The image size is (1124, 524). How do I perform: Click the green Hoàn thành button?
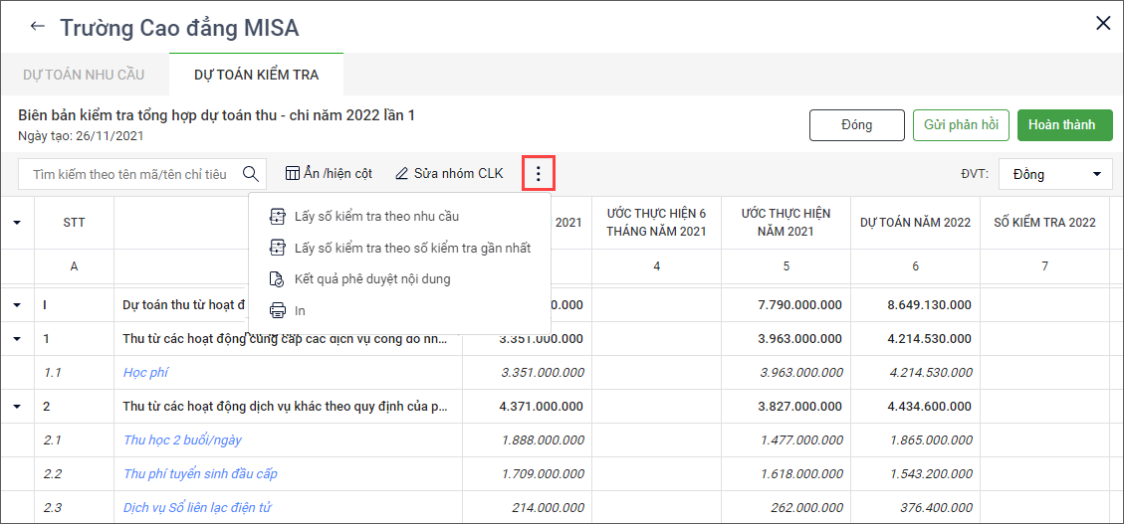pos(1061,125)
